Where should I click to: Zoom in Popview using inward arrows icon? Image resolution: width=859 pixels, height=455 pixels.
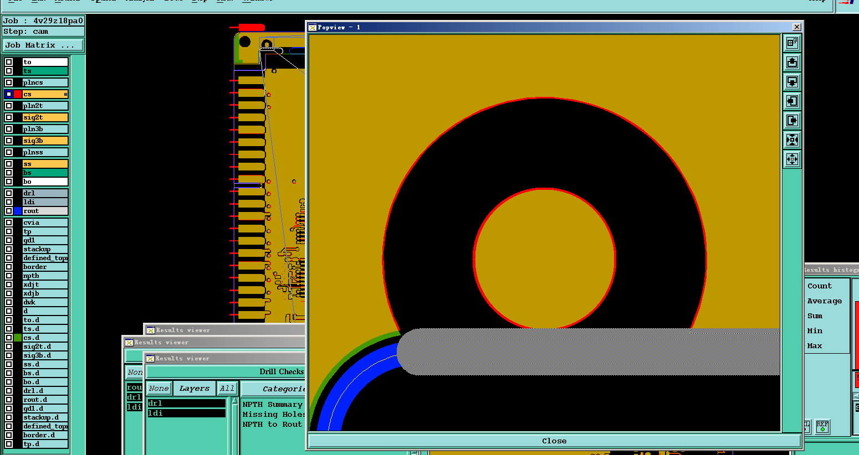(792, 139)
